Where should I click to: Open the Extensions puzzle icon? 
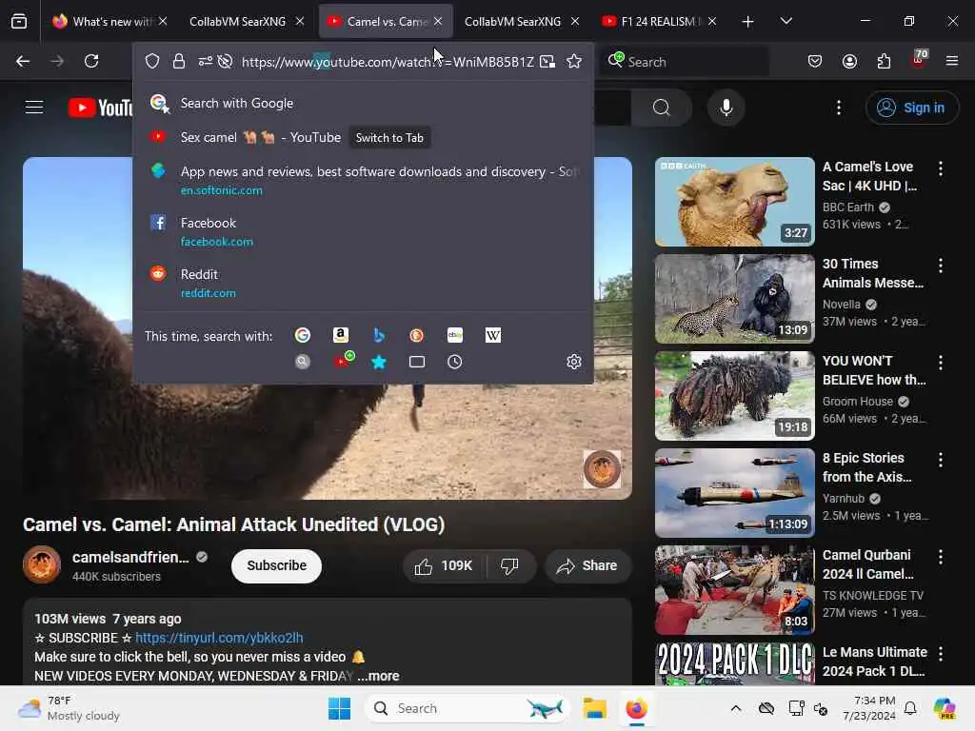(x=884, y=61)
